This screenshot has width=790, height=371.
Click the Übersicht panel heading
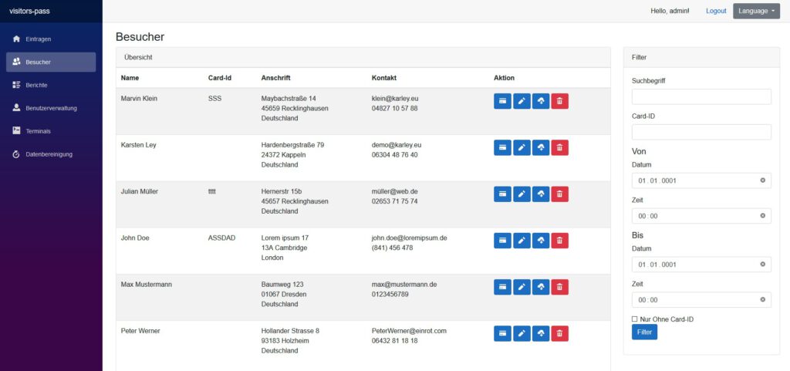138,57
